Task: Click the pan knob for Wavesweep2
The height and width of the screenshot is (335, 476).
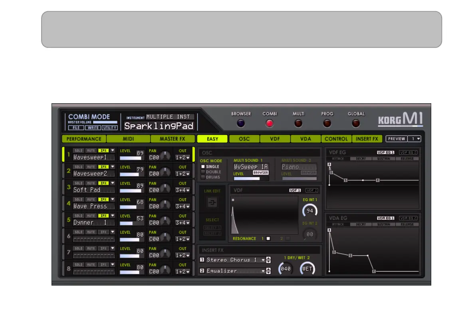Action: [x=165, y=172]
